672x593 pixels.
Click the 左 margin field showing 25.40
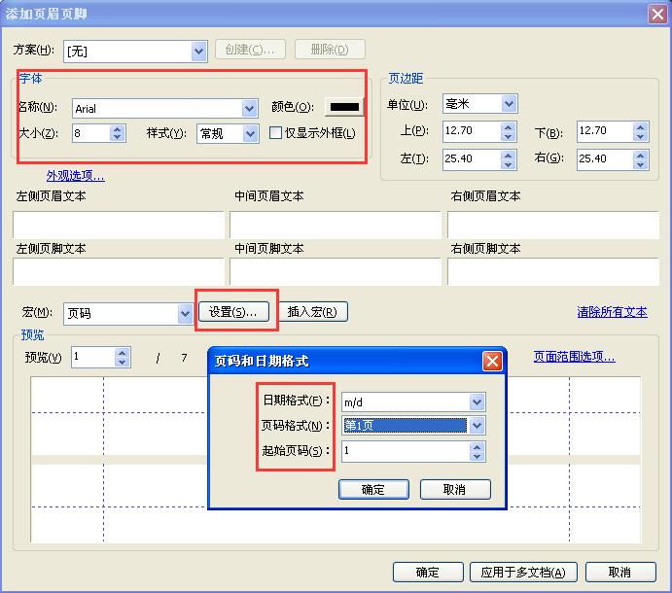tap(472, 159)
